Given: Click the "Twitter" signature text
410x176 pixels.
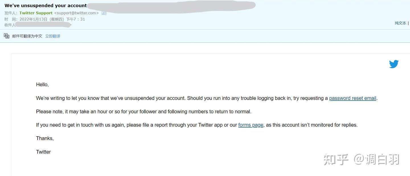Looking at the screenshot, I should [x=43, y=152].
